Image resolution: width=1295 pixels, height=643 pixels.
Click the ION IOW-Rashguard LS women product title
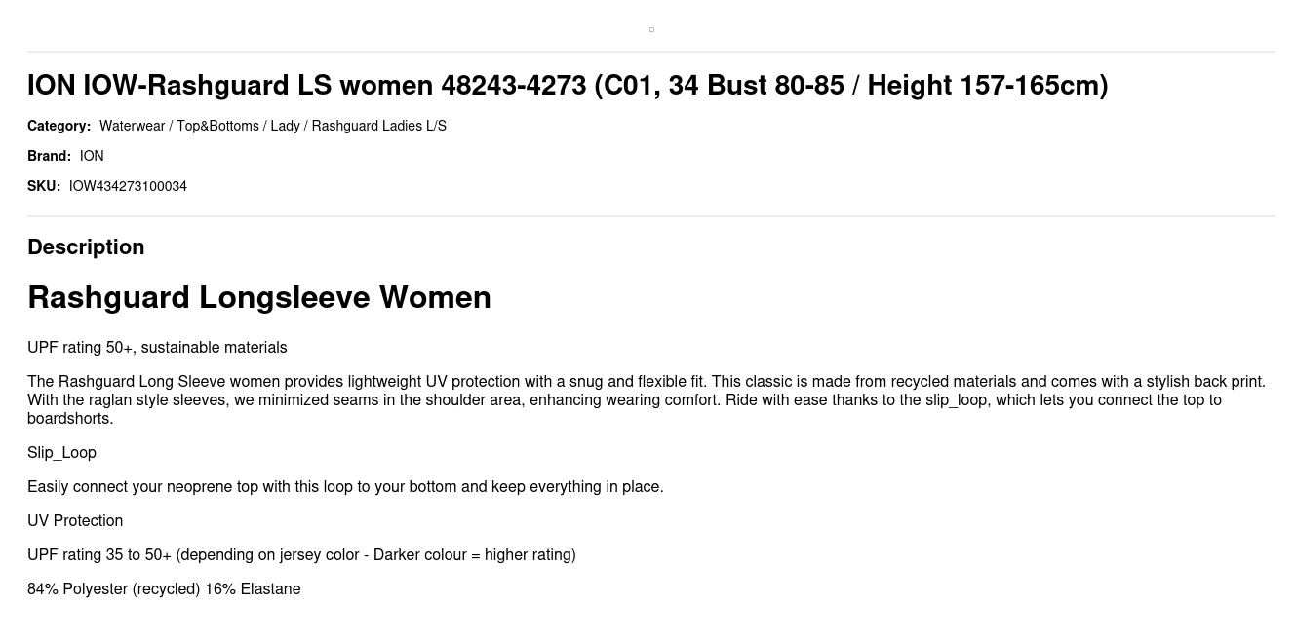(x=568, y=86)
